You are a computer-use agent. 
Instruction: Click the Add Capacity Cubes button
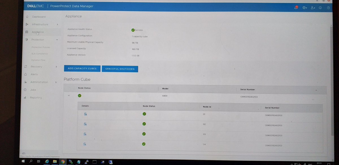[x=82, y=69]
